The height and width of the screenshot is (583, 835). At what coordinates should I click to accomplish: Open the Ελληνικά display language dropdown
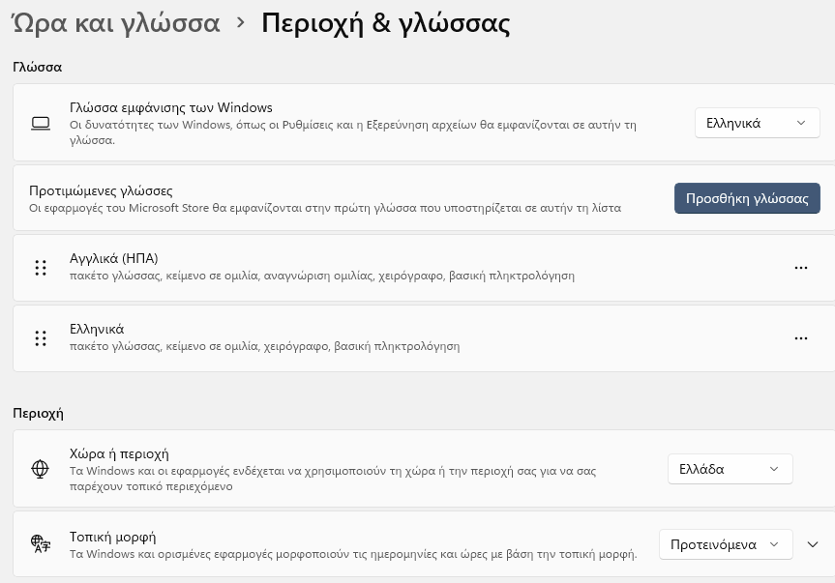(756, 123)
